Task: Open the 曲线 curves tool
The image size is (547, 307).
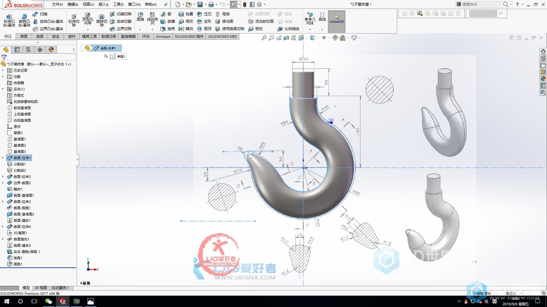Action: click(322, 17)
